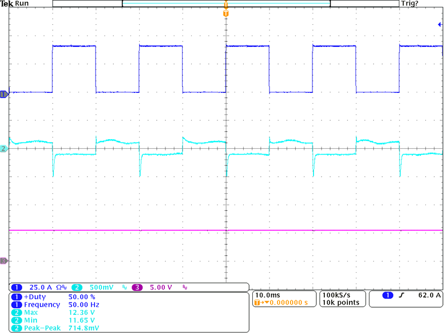Select channel 1 badge showing 25.0 A
This screenshot has height=333, width=444.
tap(32, 287)
